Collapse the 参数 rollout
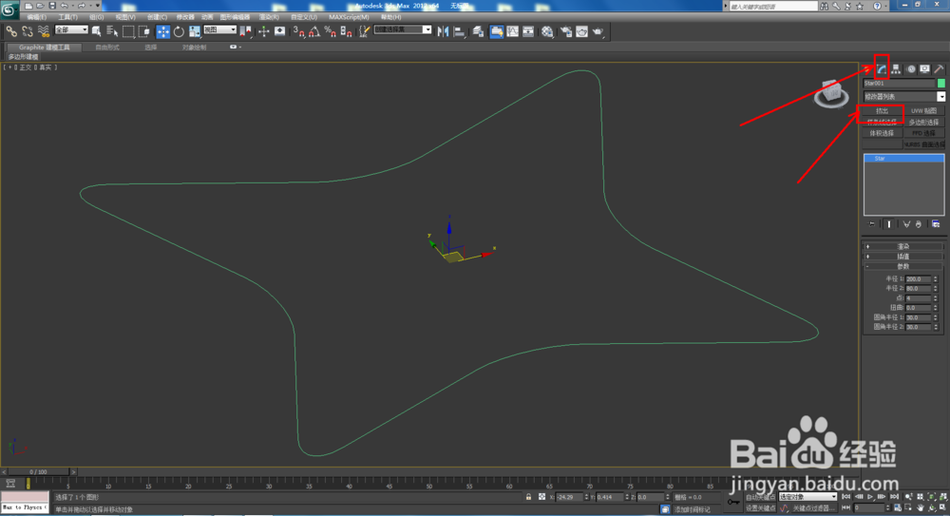This screenshot has width=950, height=516. point(903,266)
